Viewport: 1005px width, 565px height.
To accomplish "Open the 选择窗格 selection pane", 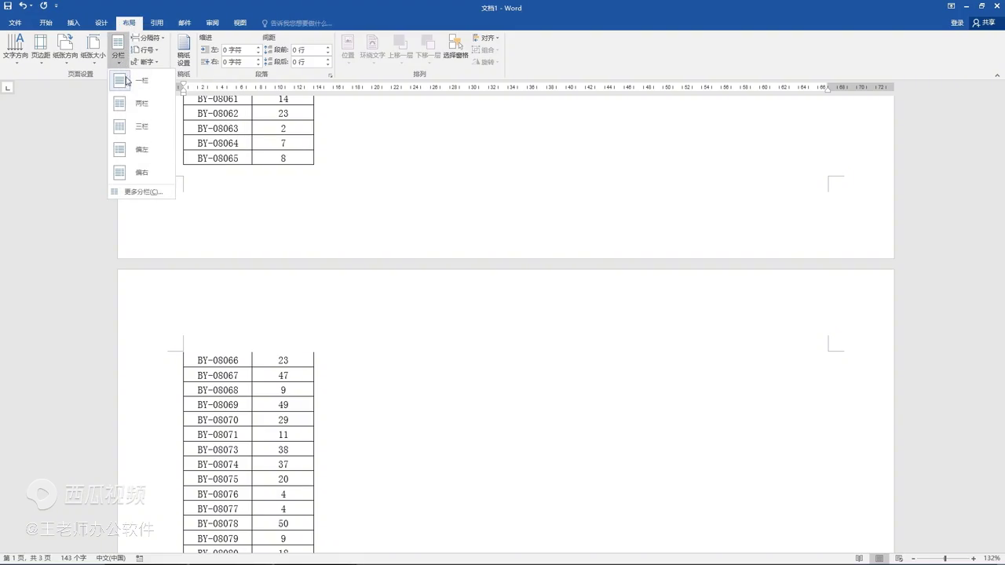I will click(455, 49).
